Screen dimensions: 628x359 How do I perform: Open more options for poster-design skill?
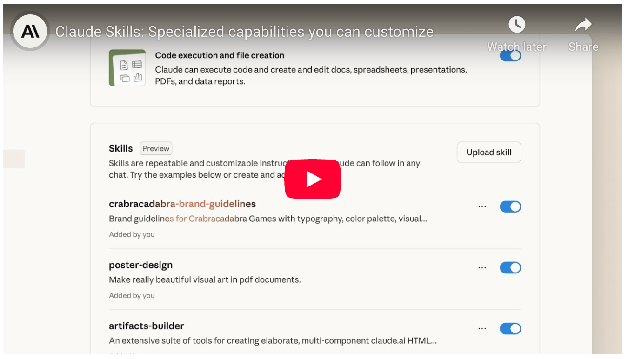coord(482,268)
